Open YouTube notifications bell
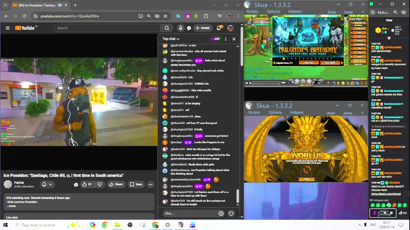 click(219, 28)
